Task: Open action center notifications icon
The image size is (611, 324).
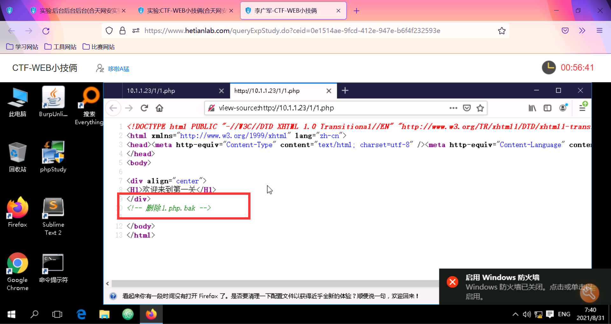Action: (550, 314)
